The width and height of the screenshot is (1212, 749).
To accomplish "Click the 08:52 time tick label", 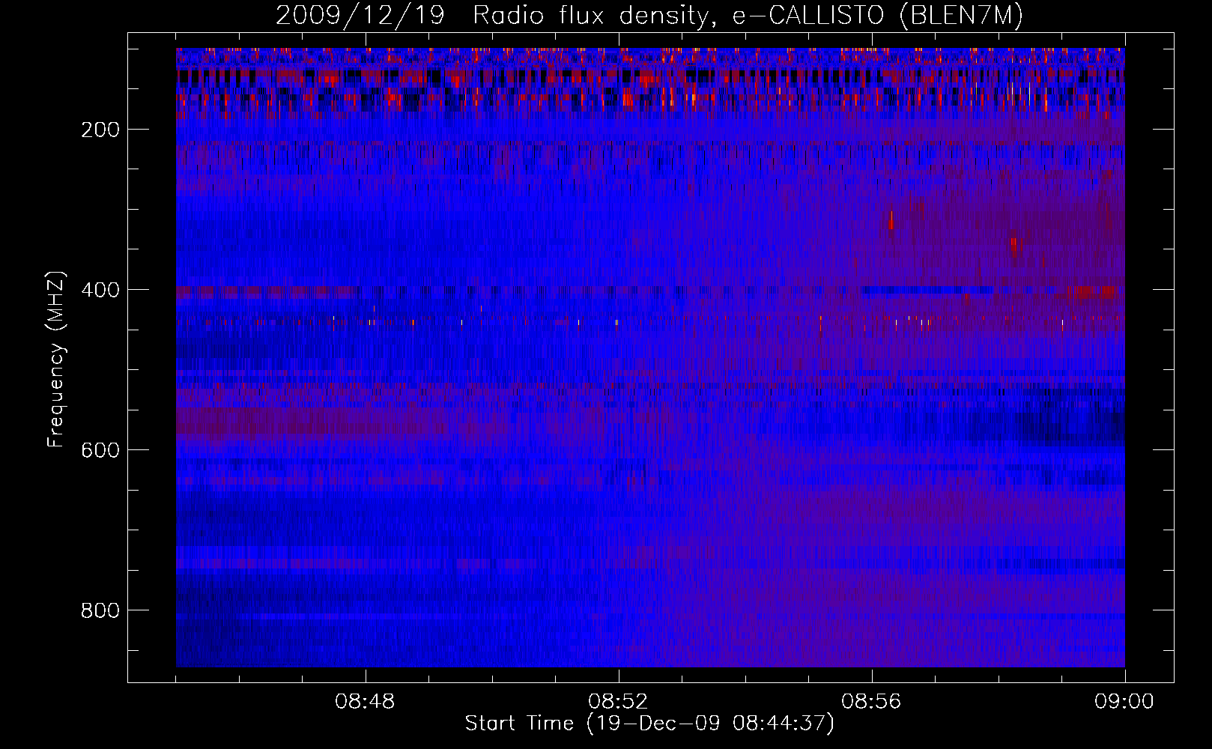I will point(618,702).
